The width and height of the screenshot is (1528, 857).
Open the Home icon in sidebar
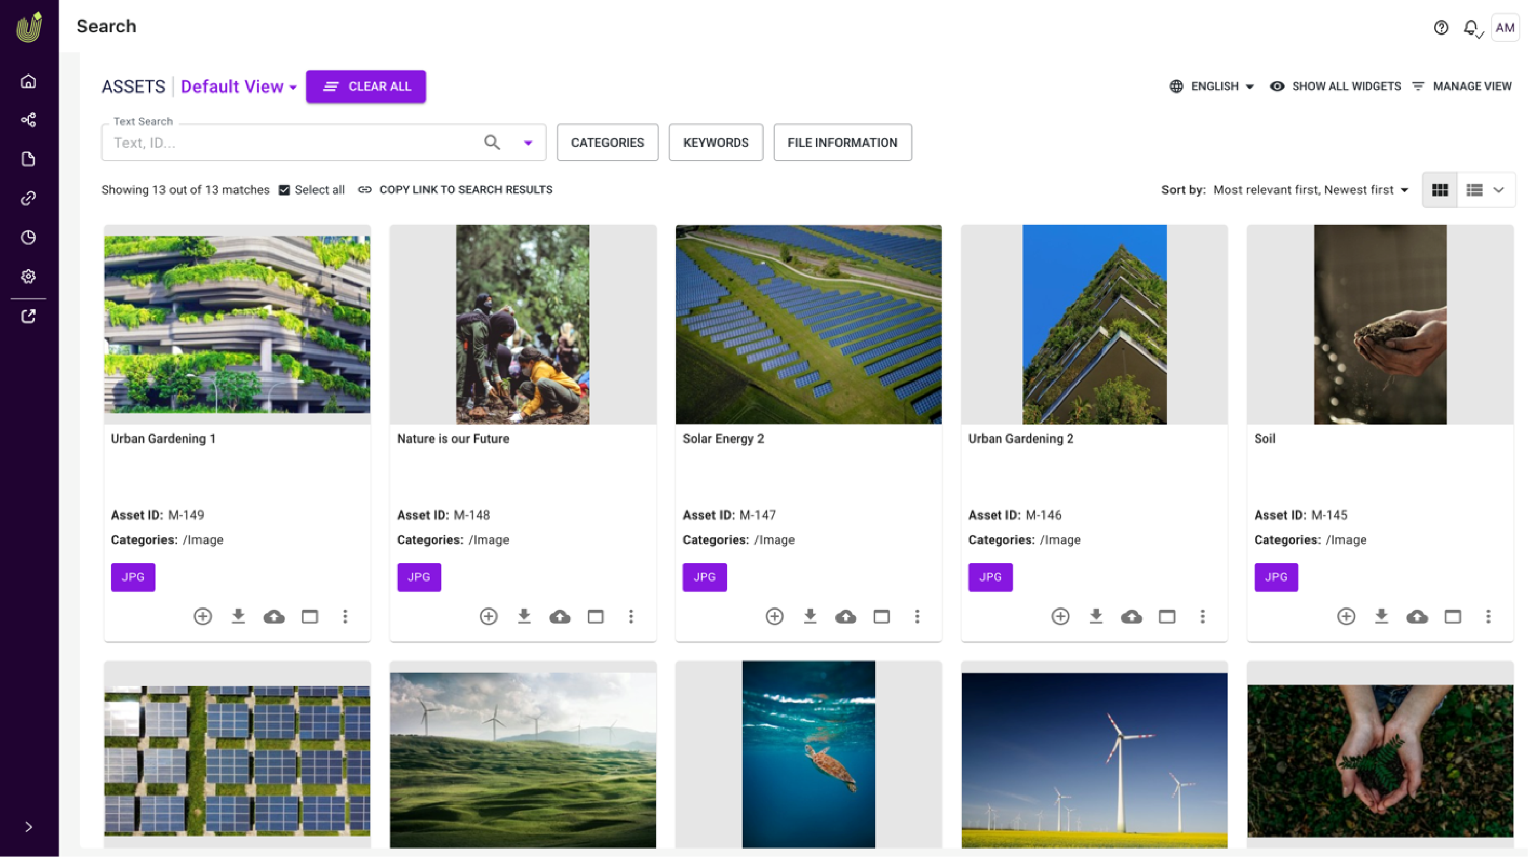click(x=28, y=81)
